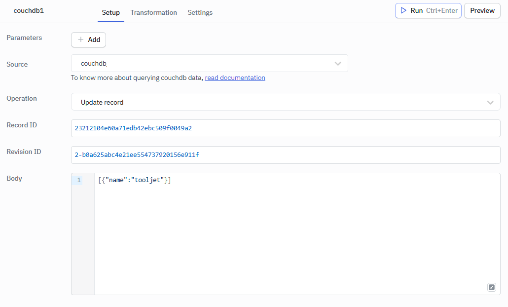Click the plus icon beside Add
Screen dimensions: 508x307
click(x=81, y=39)
